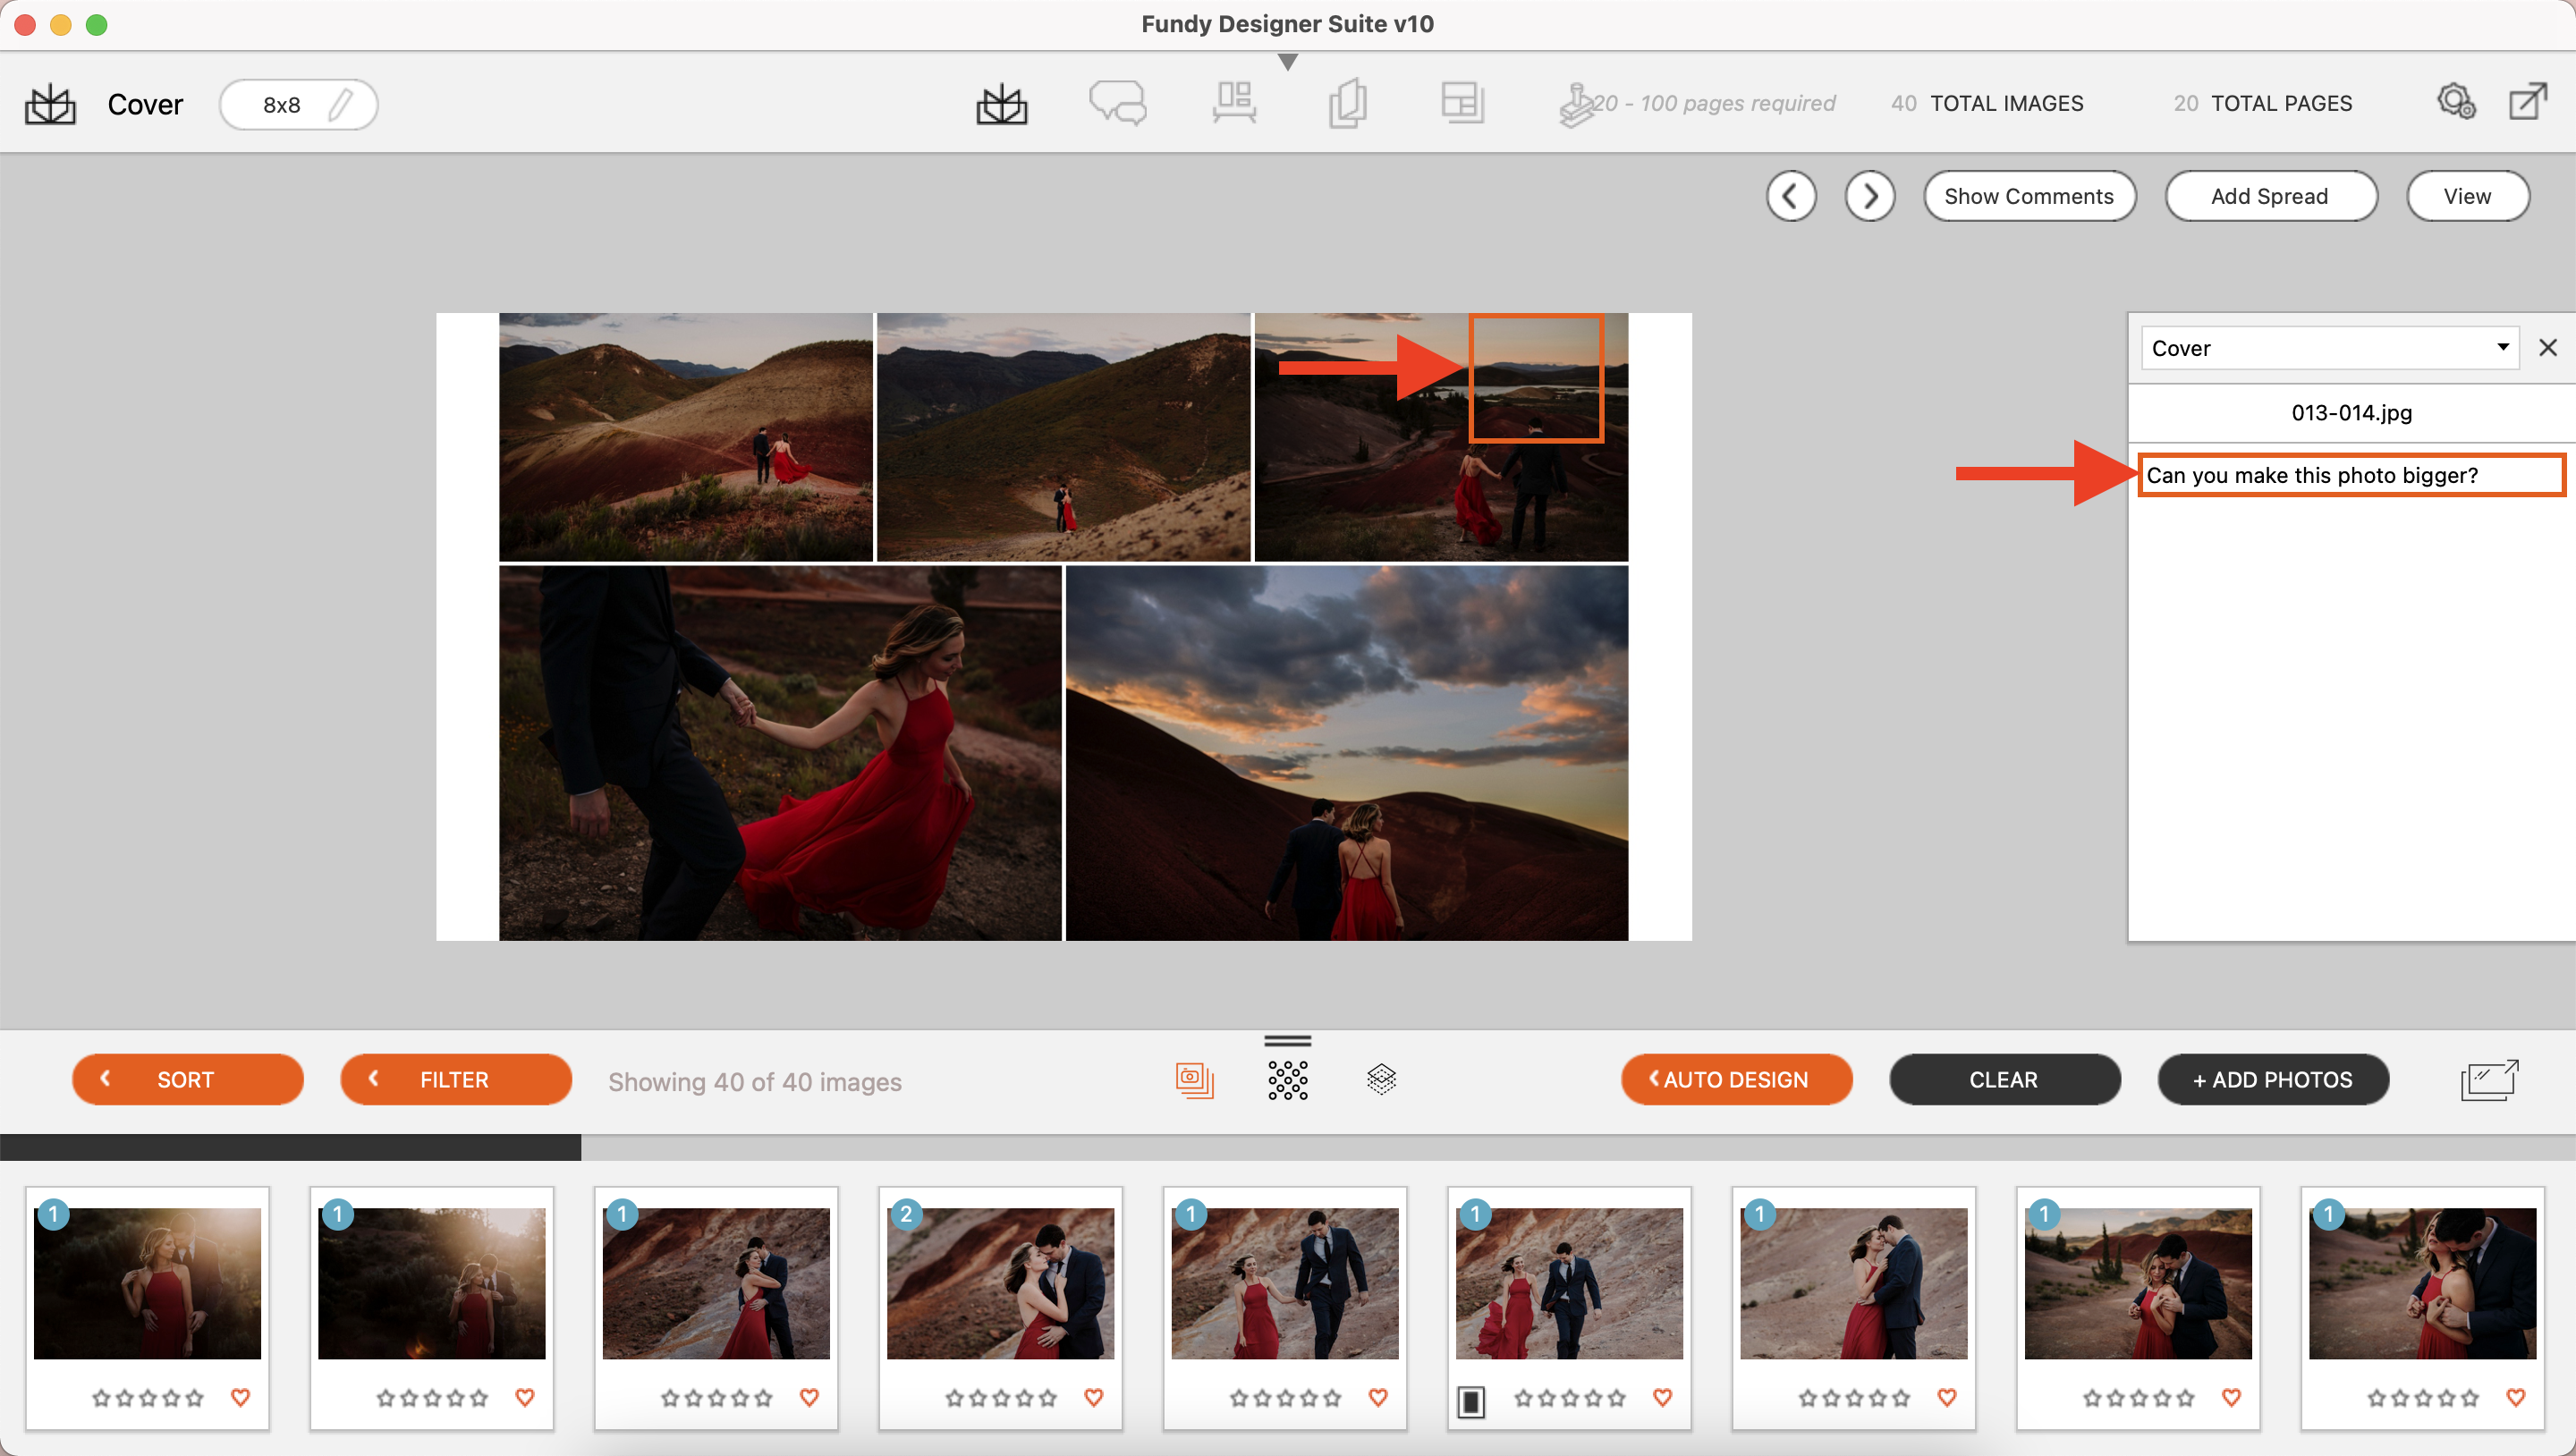Open the Card Designer icon

point(1348,103)
